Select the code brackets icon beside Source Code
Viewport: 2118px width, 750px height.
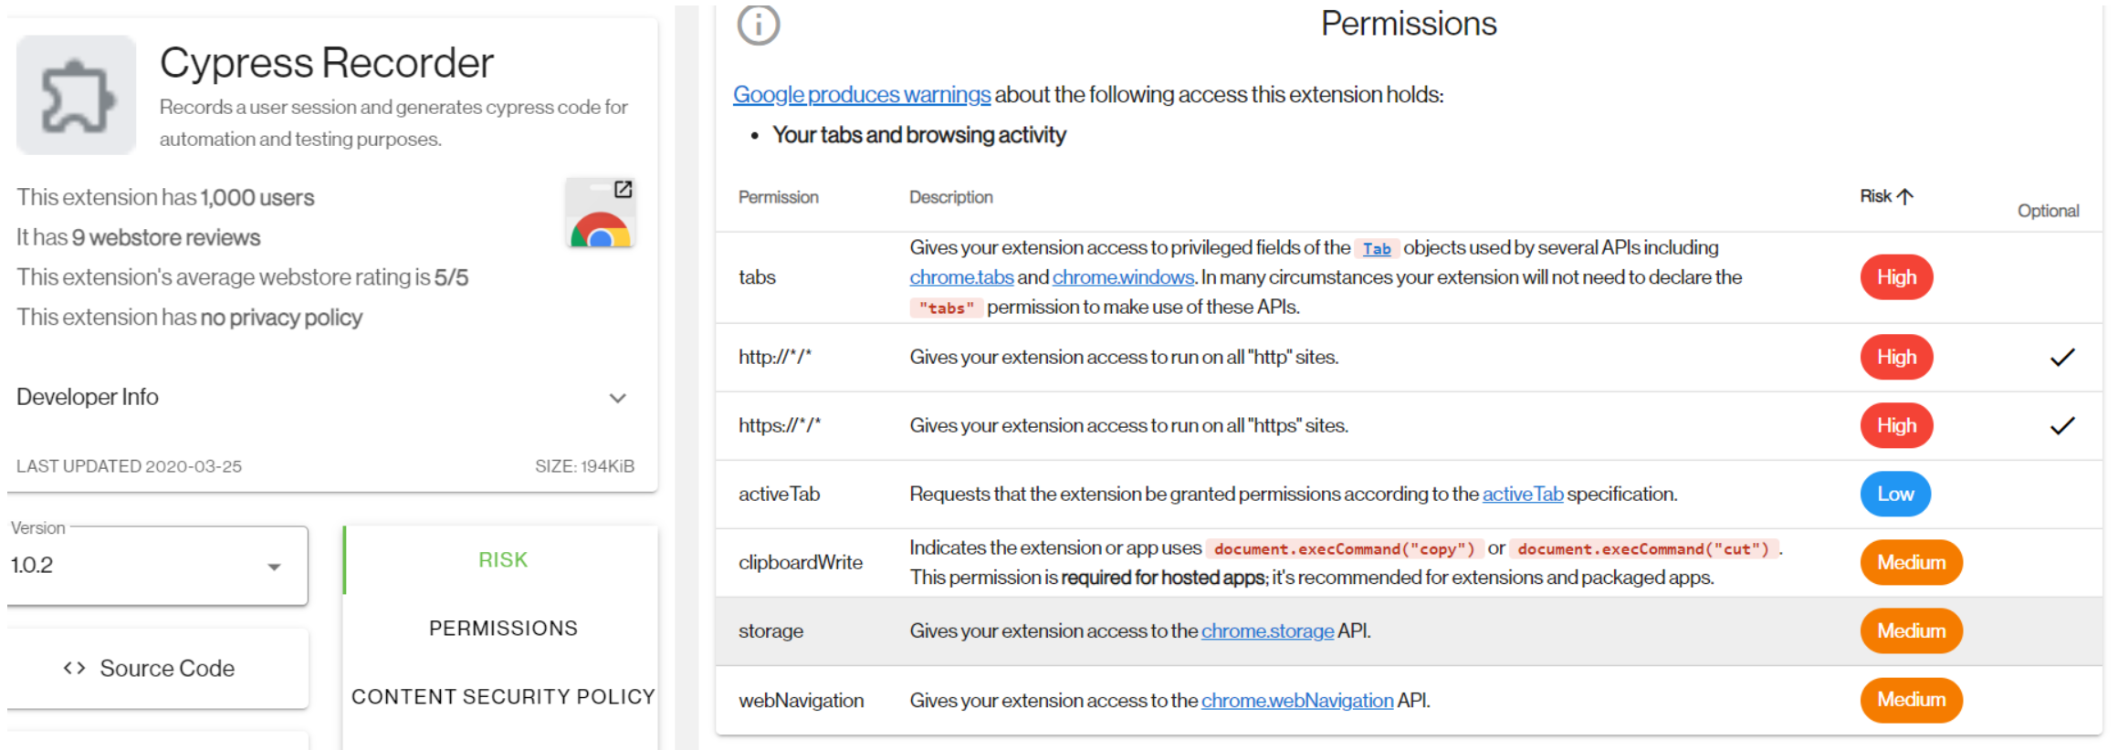pyautogui.click(x=75, y=668)
